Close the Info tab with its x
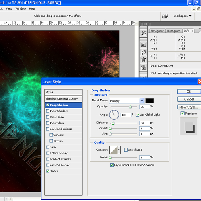 tap(192, 31)
